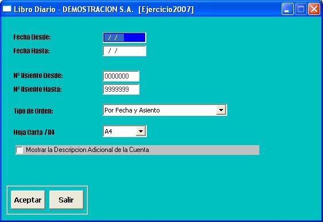The width and height of the screenshot is (323, 222).
Task: Click the Tipo de Orden label
Action: 33,111
